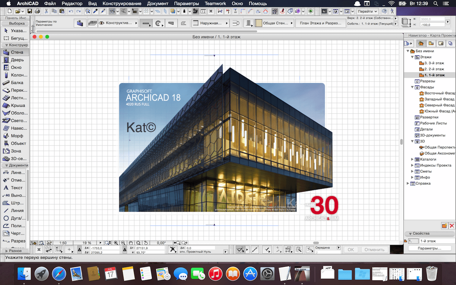Select the Разрез section tool
The image size is (456, 285).
pos(14,241)
